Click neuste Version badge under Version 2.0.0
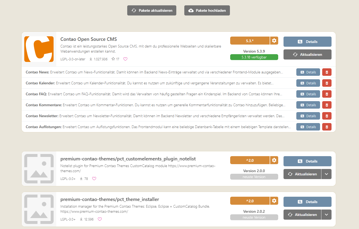The width and height of the screenshot is (359, 229). click(x=254, y=177)
